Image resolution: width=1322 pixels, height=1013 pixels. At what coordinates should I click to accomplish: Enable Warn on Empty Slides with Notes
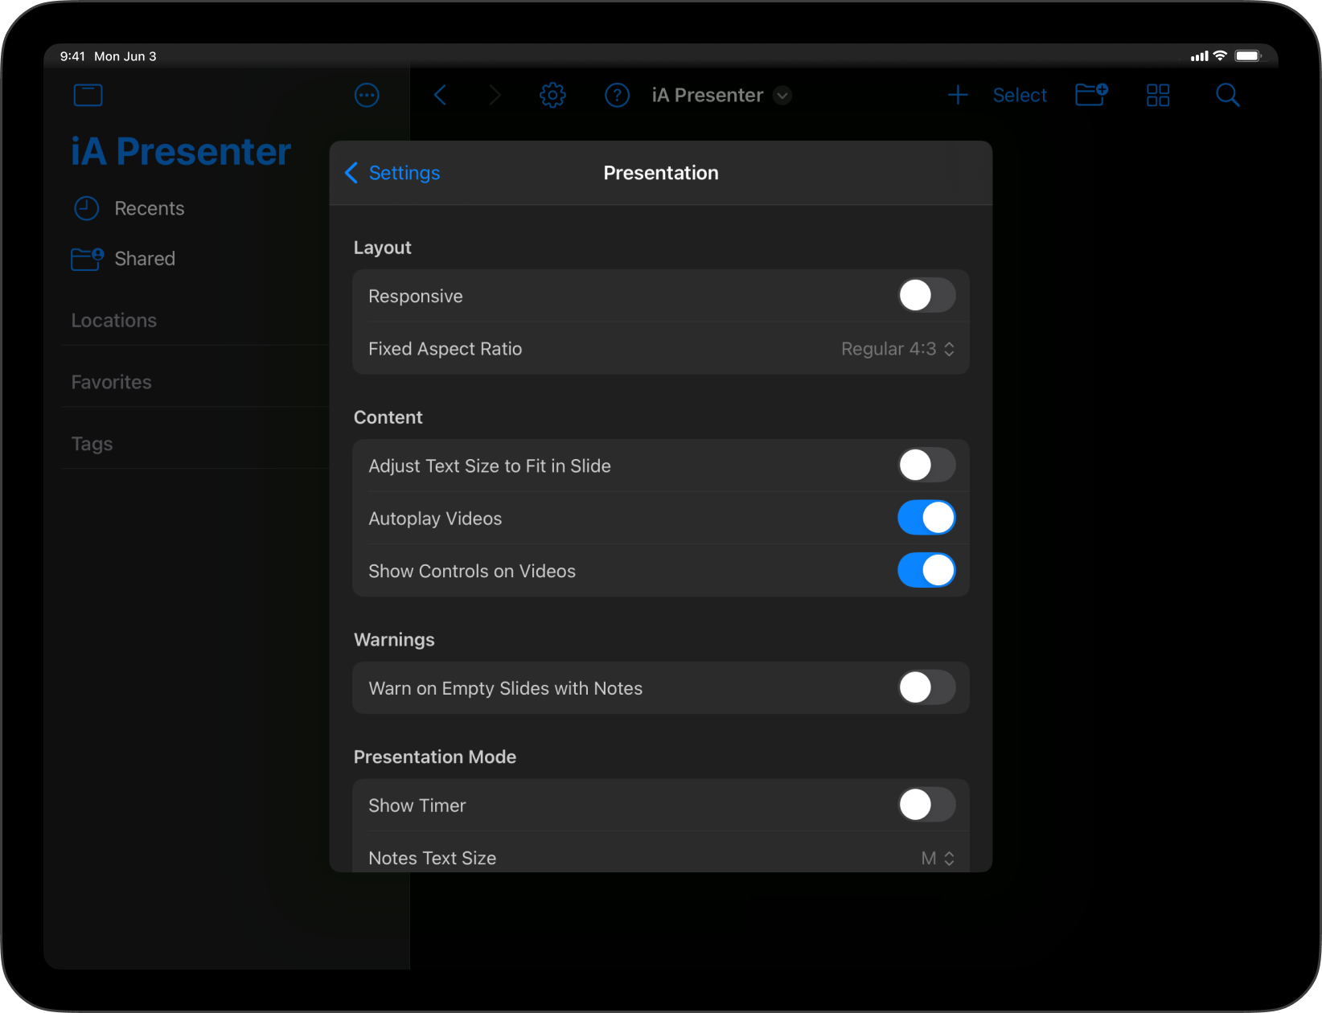coord(926,688)
